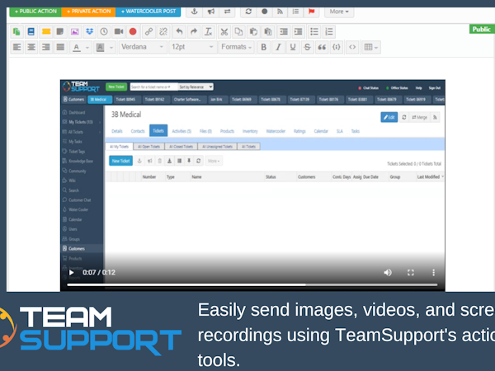Screen dimensions: 495x371
Task: Click the clock icon in editor toolbar
Action: [104, 31]
